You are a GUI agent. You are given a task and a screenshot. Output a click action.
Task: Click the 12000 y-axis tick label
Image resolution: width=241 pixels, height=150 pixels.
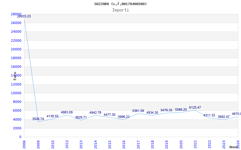16,84
